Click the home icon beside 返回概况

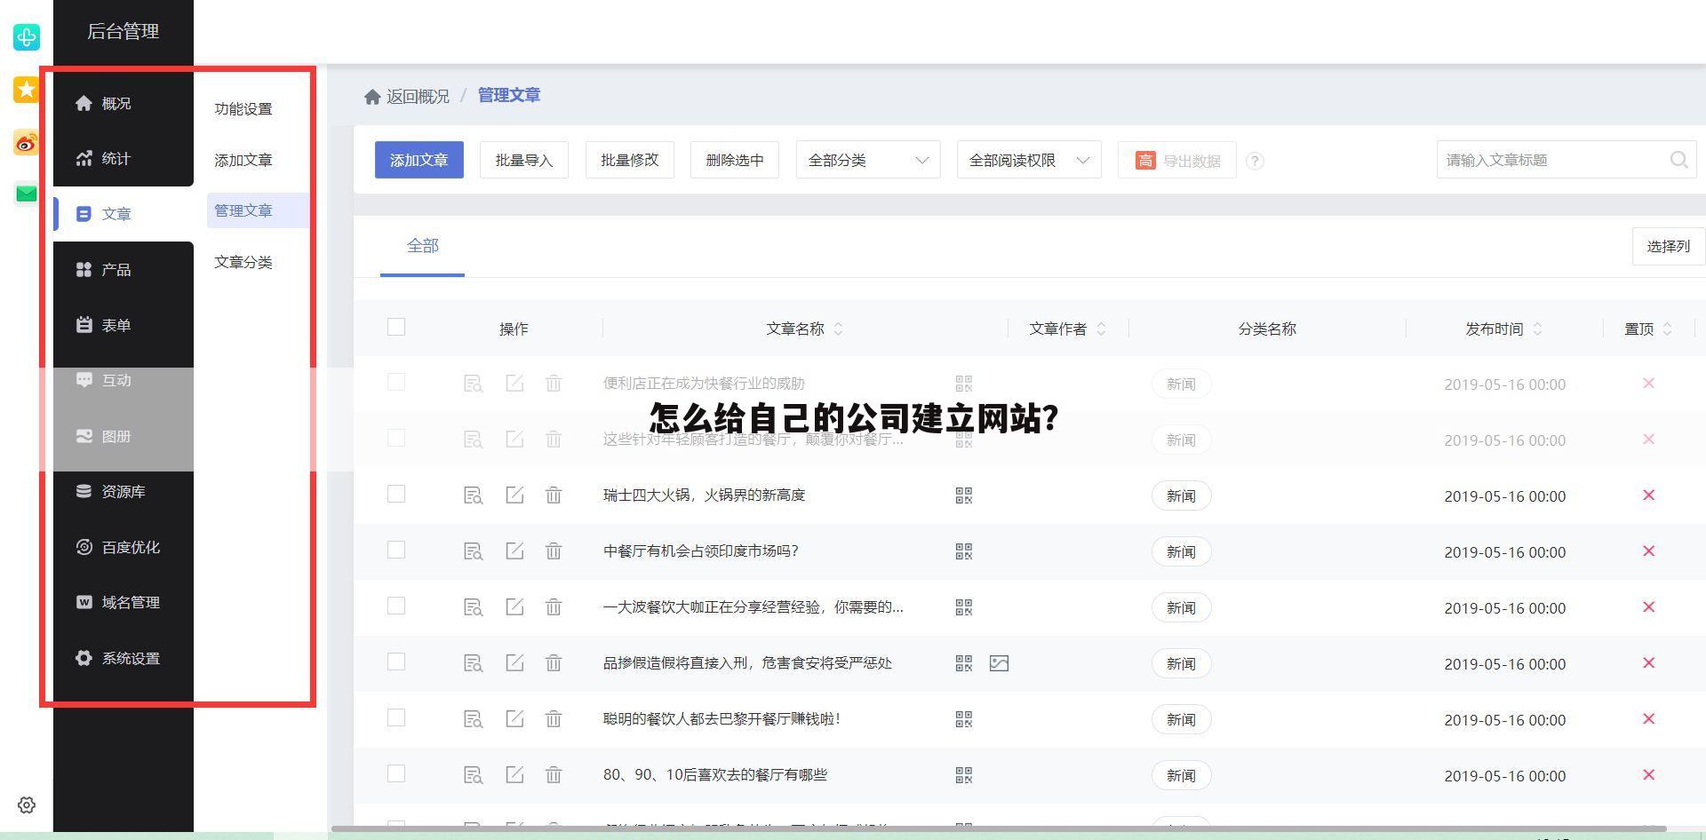372,96
